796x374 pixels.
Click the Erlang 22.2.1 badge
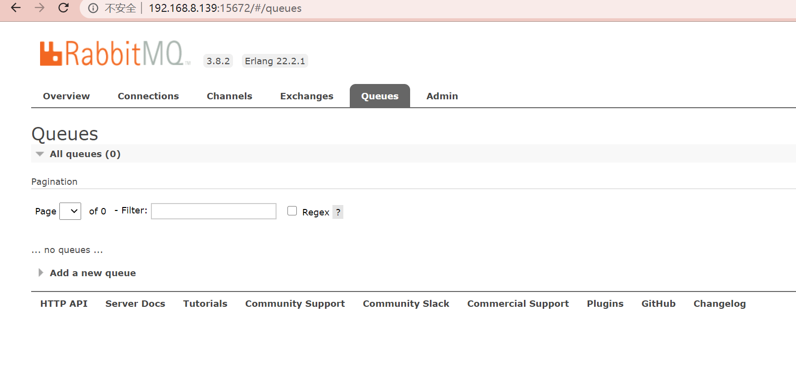pos(275,61)
